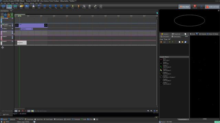Click the Prev playback toolbar icon
Image resolution: width=220 pixels, height=123 pixels.
click(50, 6)
